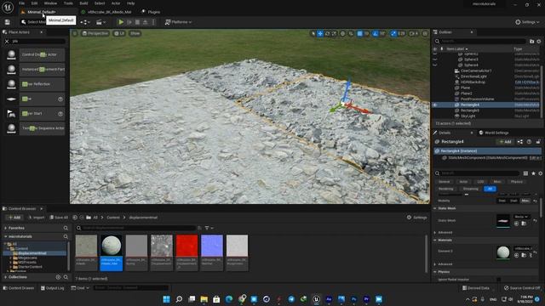Select SkyLight in the Outliner
The image size is (545, 306).
coord(468,116)
